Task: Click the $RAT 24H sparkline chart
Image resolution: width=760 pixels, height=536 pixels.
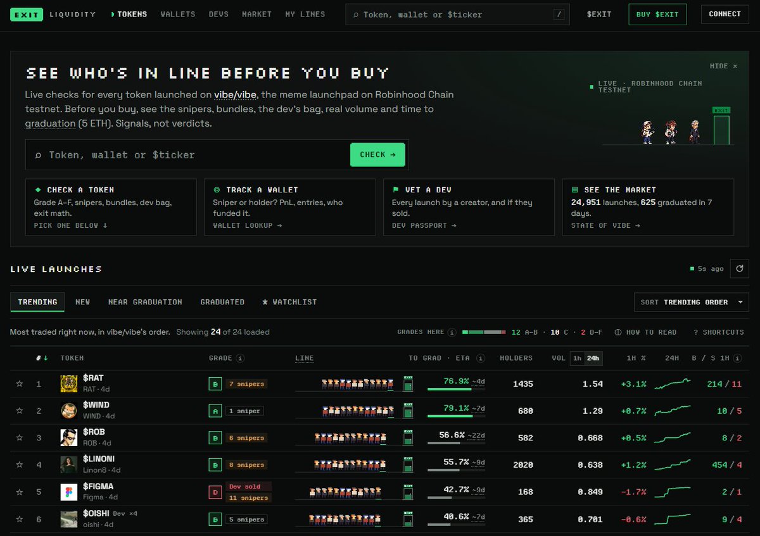Action: (672, 383)
